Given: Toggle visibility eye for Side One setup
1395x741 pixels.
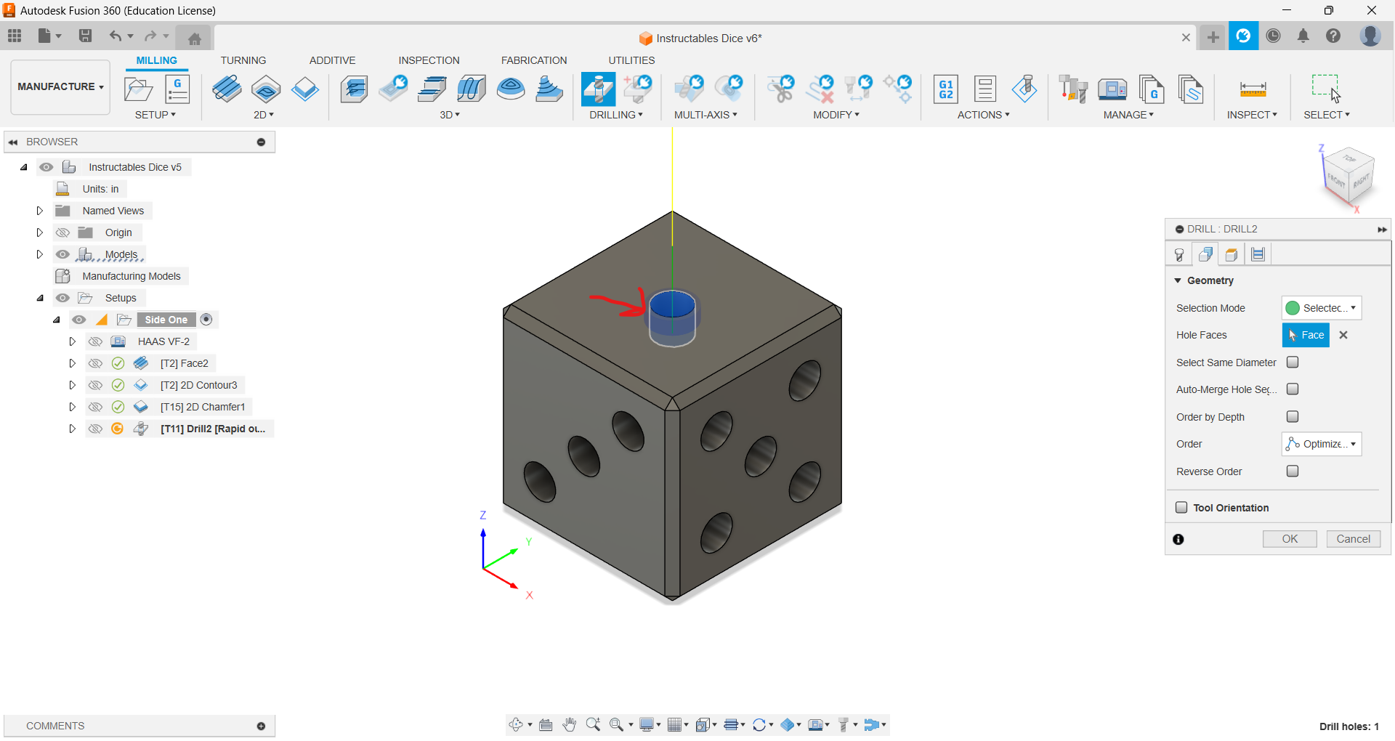Looking at the screenshot, I should 79,320.
